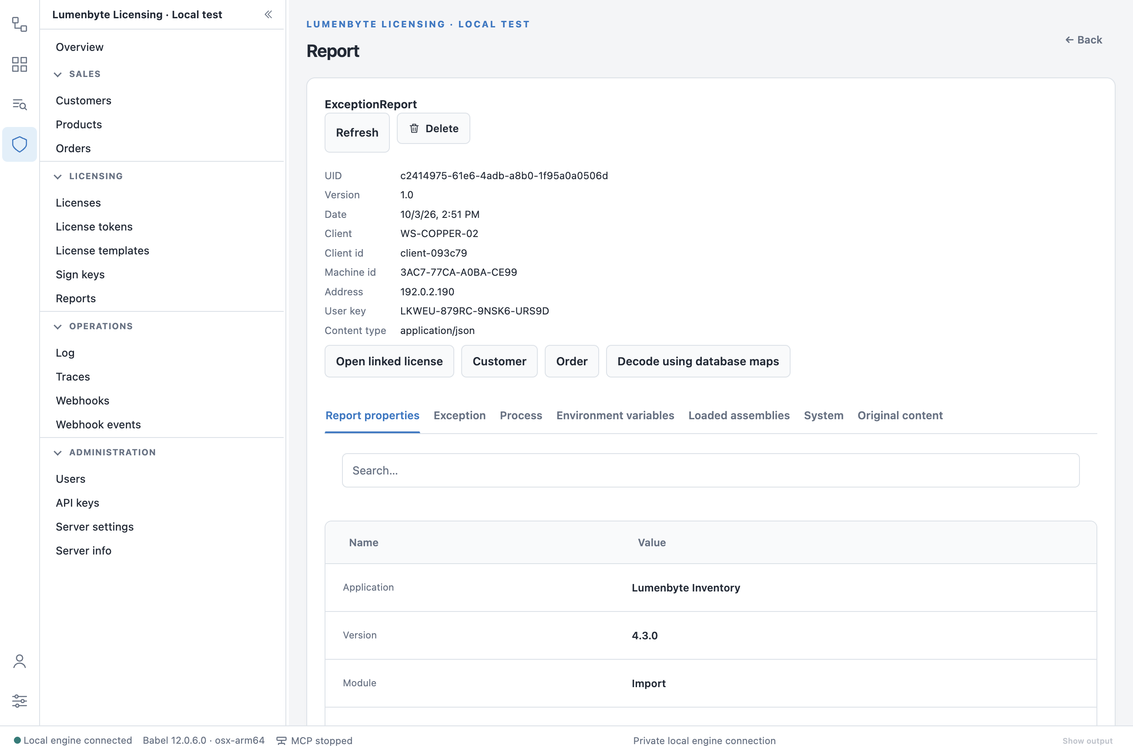This screenshot has width=1133, height=755.
Task: Open Webhook events in the sidebar
Action: coord(98,424)
